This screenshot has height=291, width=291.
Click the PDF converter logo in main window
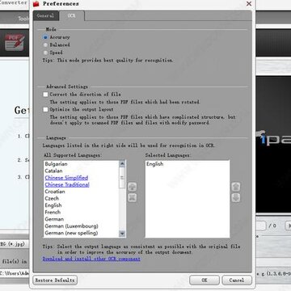click(15, 42)
